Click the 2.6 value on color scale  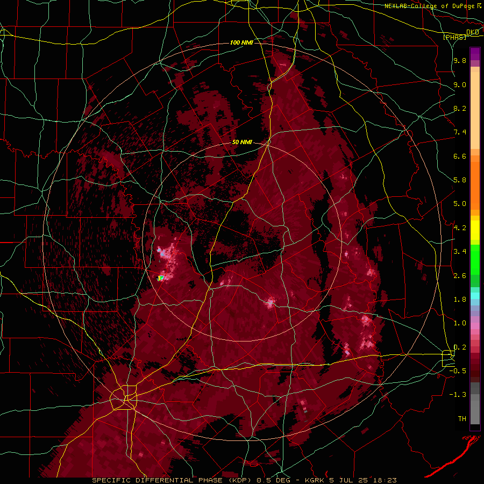click(x=460, y=276)
